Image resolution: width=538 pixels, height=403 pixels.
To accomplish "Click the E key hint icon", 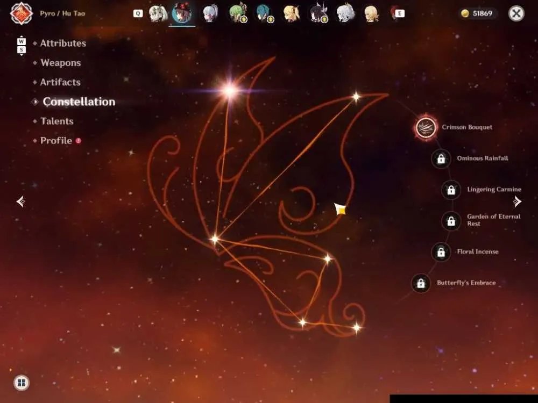I will pos(399,13).
